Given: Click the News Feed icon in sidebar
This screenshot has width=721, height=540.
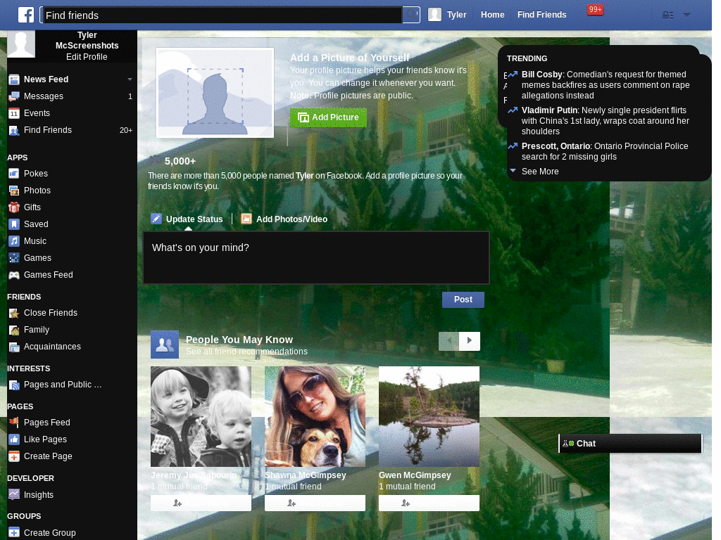Looking at the screenshot, I should [x=14, y=79].
